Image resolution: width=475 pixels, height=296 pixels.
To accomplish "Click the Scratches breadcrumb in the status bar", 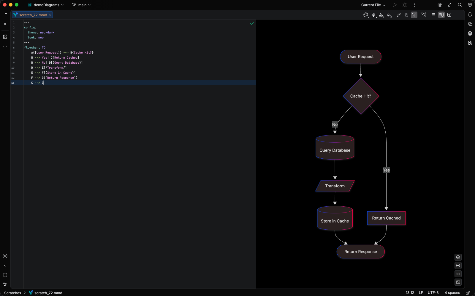I will pyautogui.click(x=12, y=293).
